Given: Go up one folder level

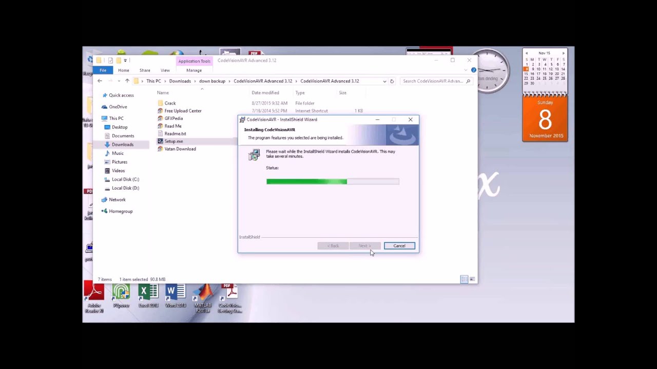Looking at the screenshot, I should pos(127,81).
